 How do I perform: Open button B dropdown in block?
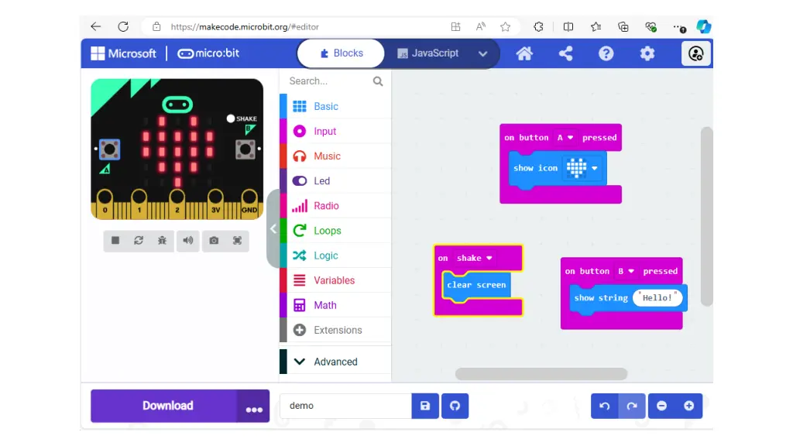pos(626,271)
